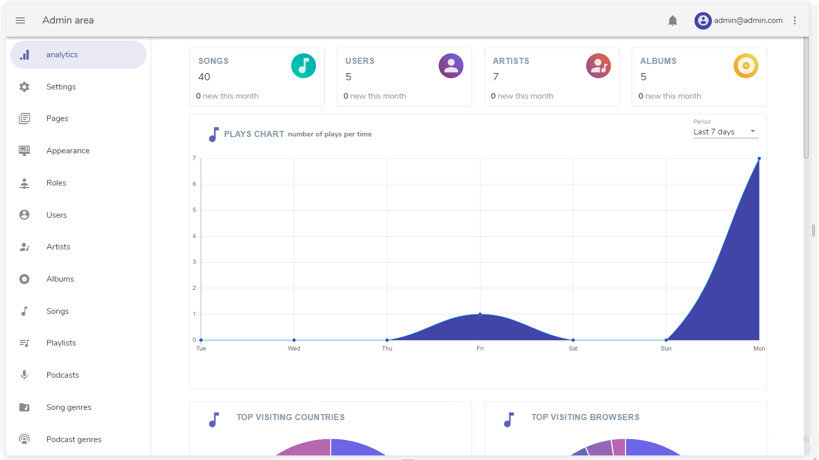The width and height of the screenshot is (819, 460).
Task: Click the Songs count 40
Action: pos(204,77)
